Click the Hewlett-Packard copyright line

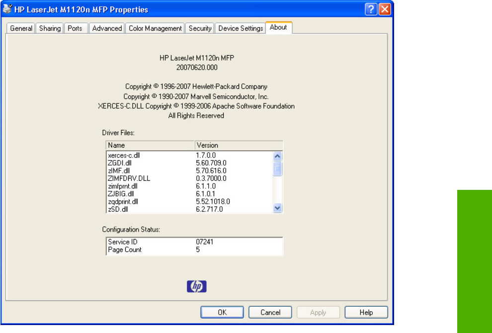click(x=196, y=86)
